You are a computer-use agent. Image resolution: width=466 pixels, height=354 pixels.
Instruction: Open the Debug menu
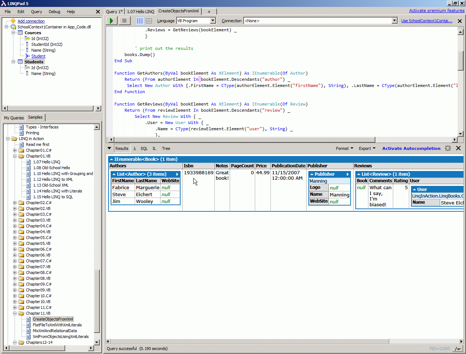coord(55,12)
